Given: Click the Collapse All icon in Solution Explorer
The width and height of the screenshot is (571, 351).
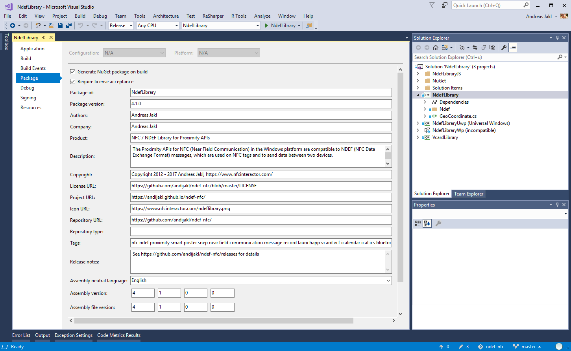Looking at the screenshot, I should pyautogui.click(x=484, y=48).
